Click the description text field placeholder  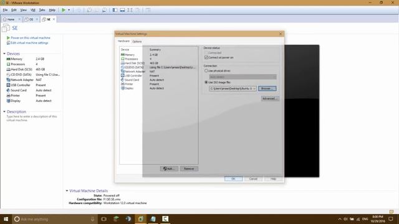(32, 118)
